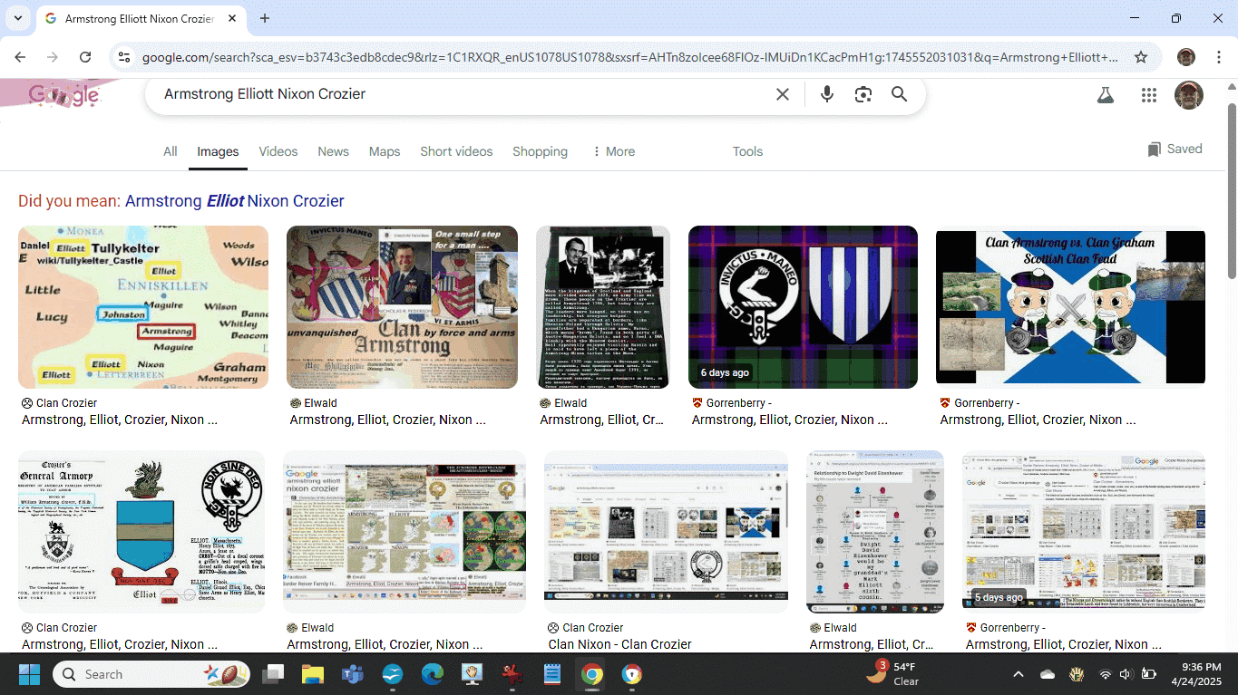Click suggested spelling Armstrong Elliot Nixon Crozier
Screen dimensions: 1238x695
pyautogui.click(x=234, y=201)
